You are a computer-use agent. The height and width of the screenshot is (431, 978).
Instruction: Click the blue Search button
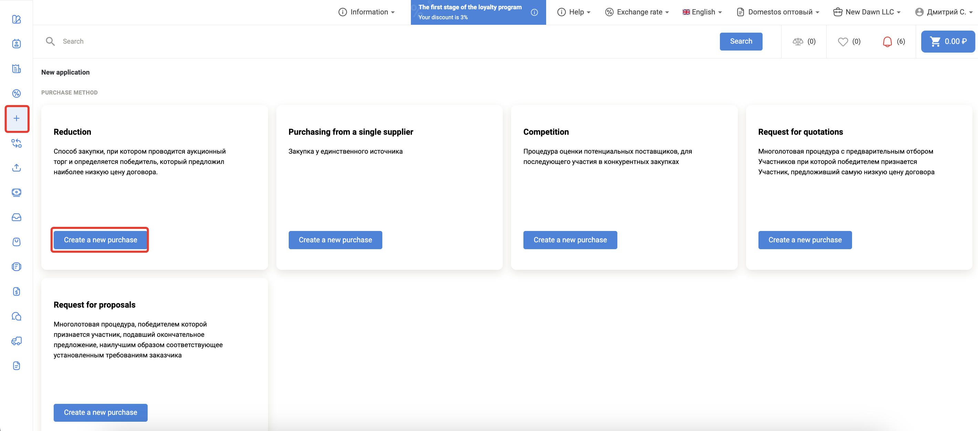tap(741, 41)
